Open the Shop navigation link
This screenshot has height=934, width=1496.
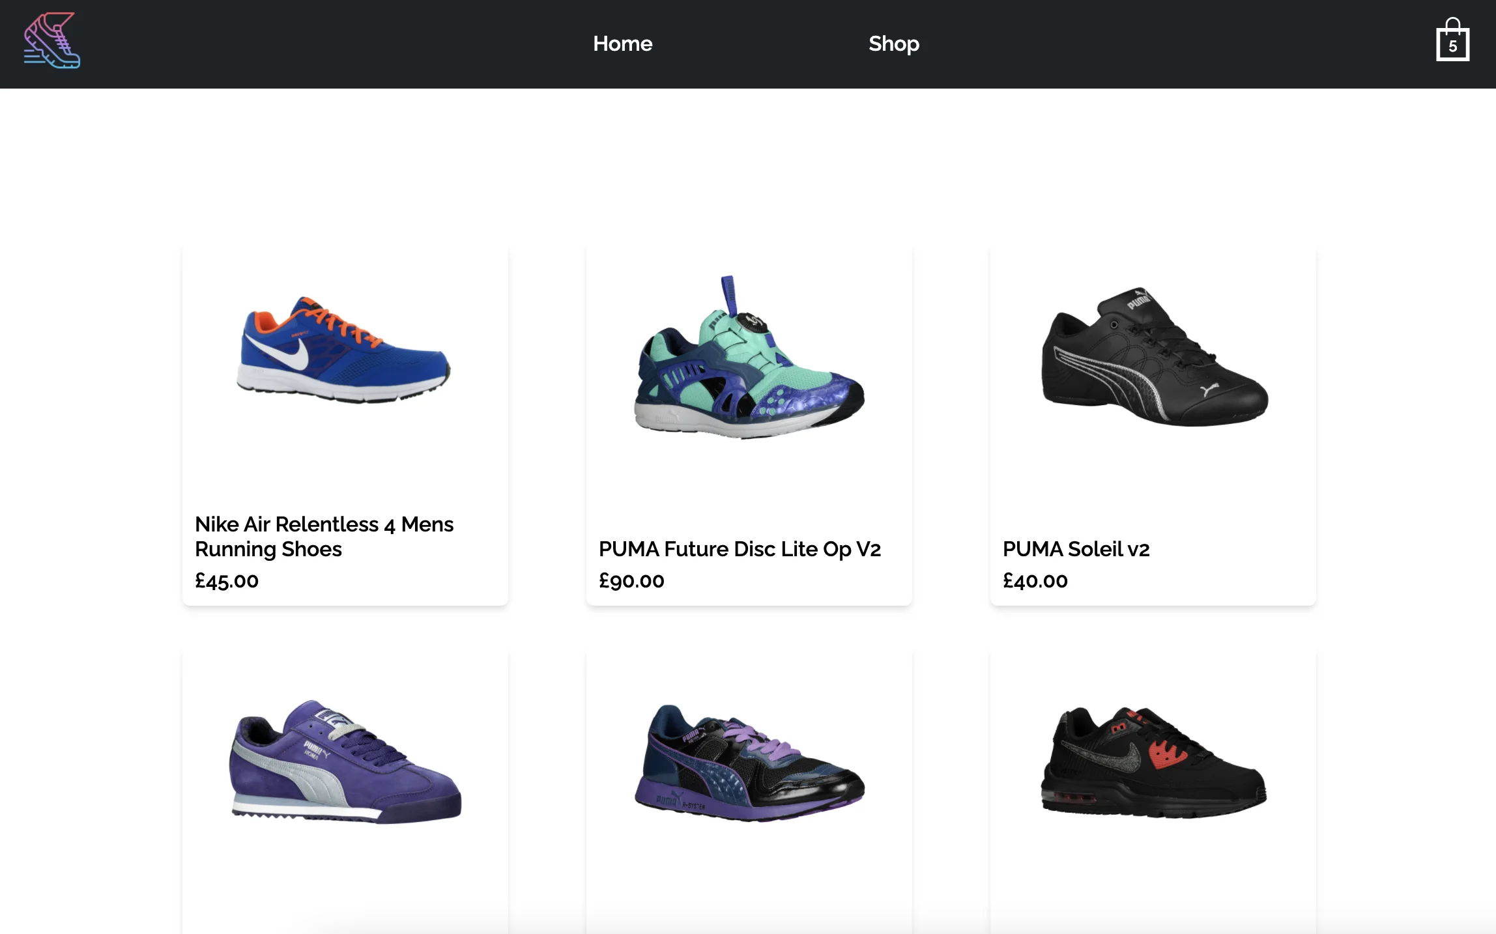pos(893,44)
